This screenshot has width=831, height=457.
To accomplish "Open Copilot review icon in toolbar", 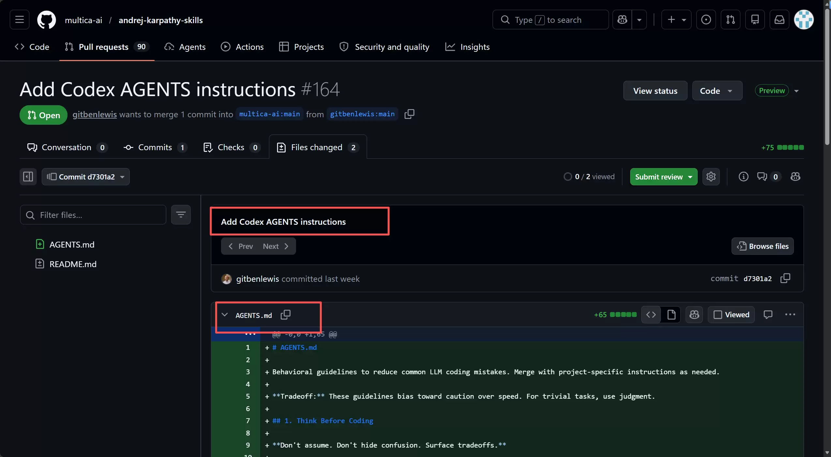I will tap(795, 177).
